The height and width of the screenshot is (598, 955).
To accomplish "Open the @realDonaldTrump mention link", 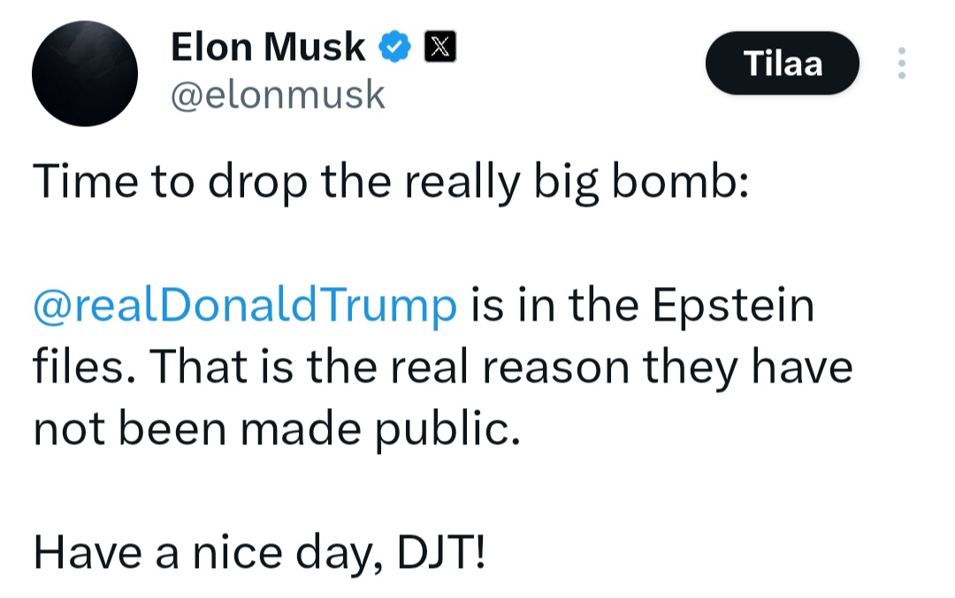I will pos(245,306).
